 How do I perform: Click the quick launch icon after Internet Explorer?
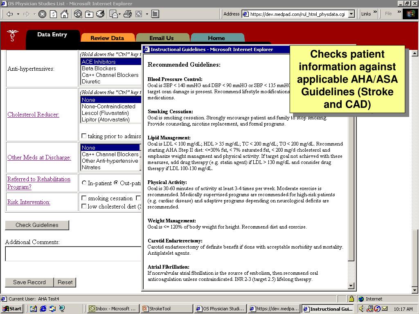pyautogui.click(x=52, y=309)
